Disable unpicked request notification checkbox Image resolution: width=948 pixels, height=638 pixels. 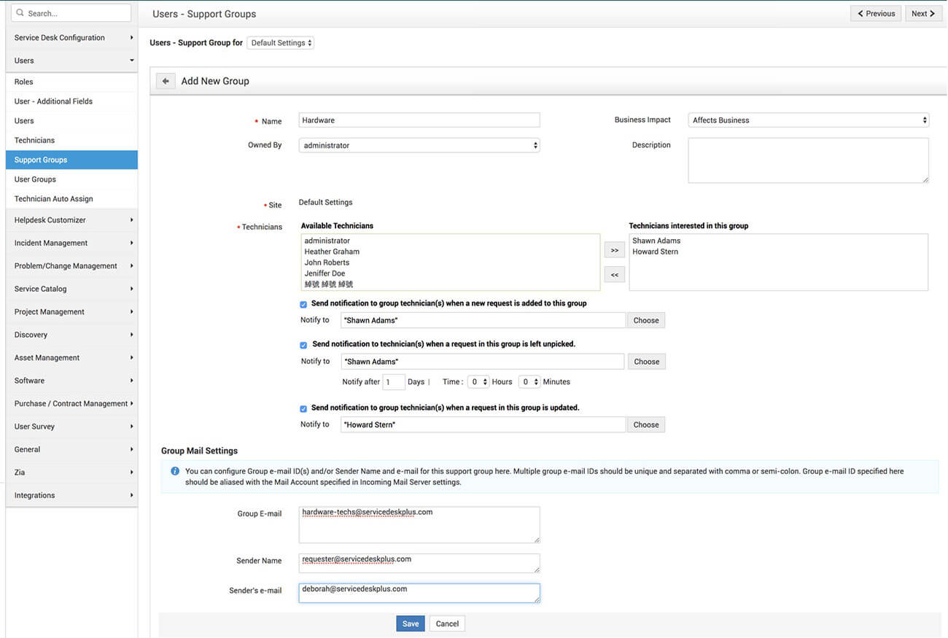(x=303, y=345)
